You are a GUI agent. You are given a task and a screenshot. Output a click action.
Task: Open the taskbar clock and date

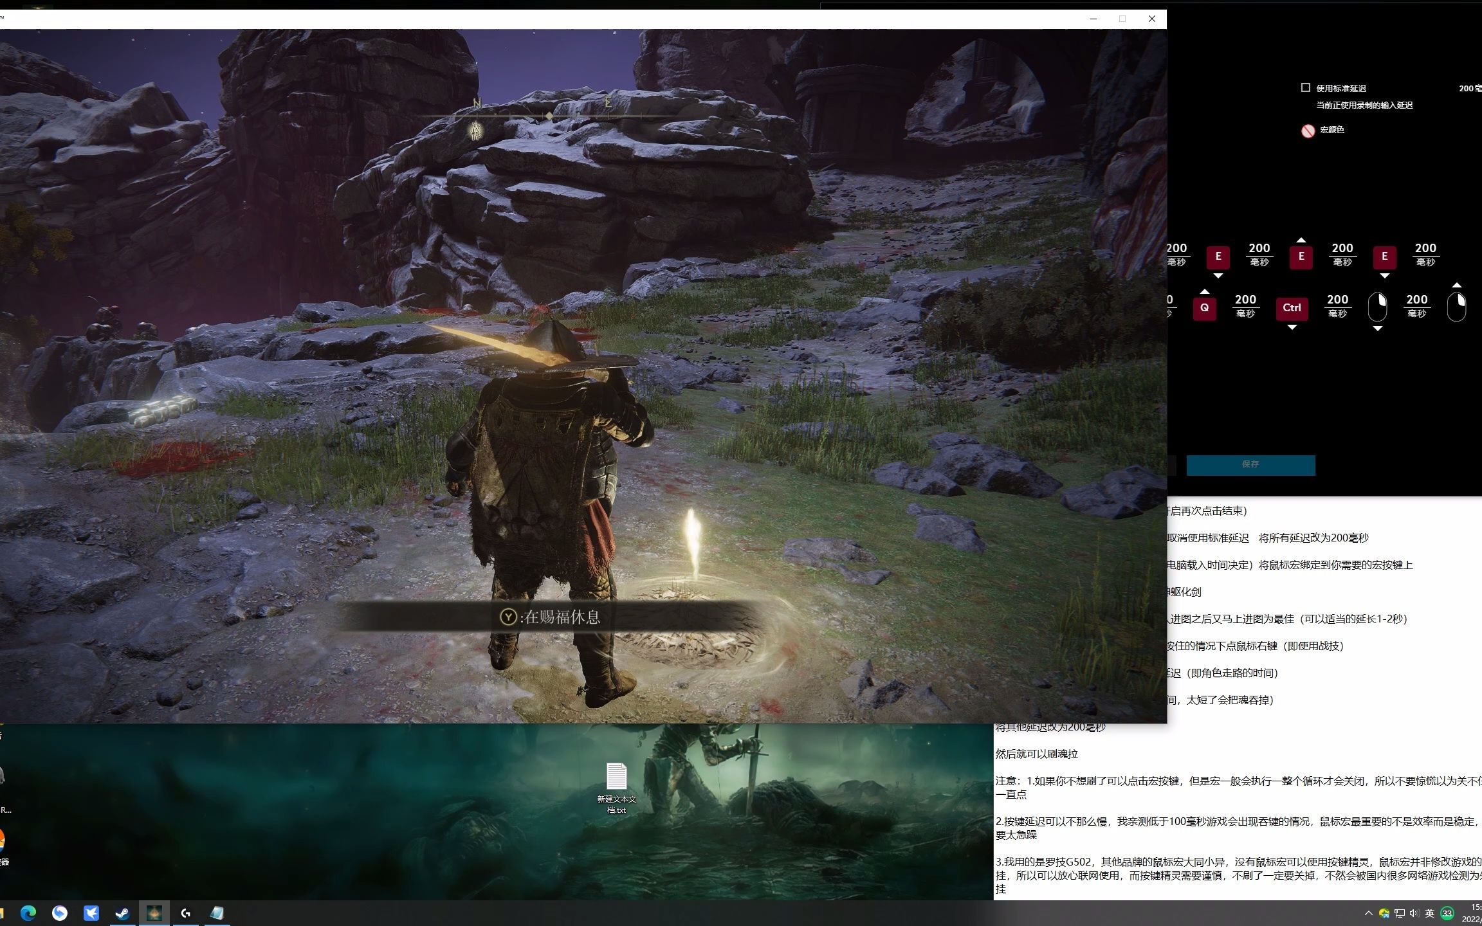[1472, 913]
